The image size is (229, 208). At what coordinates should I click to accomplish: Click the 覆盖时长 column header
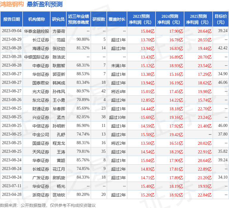pyautogui.click(x=117, y=19)
